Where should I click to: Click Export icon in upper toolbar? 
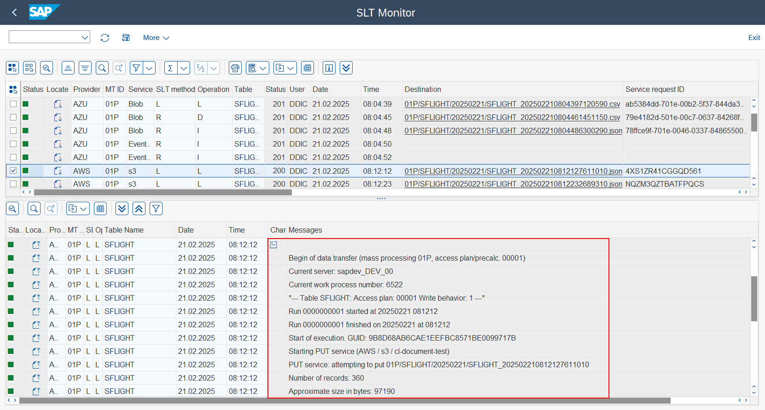[x=280, y=68]
